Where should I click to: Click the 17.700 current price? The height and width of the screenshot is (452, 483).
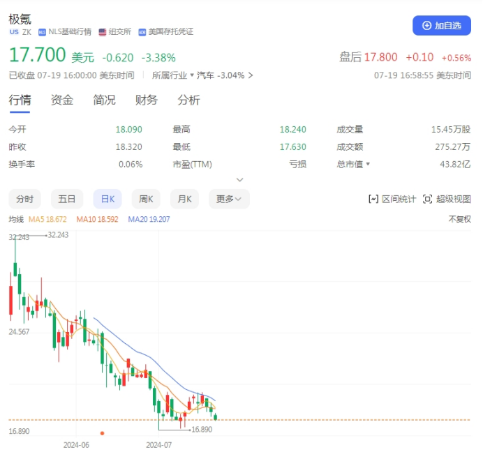pyautogui.click(x=37, y=55)
